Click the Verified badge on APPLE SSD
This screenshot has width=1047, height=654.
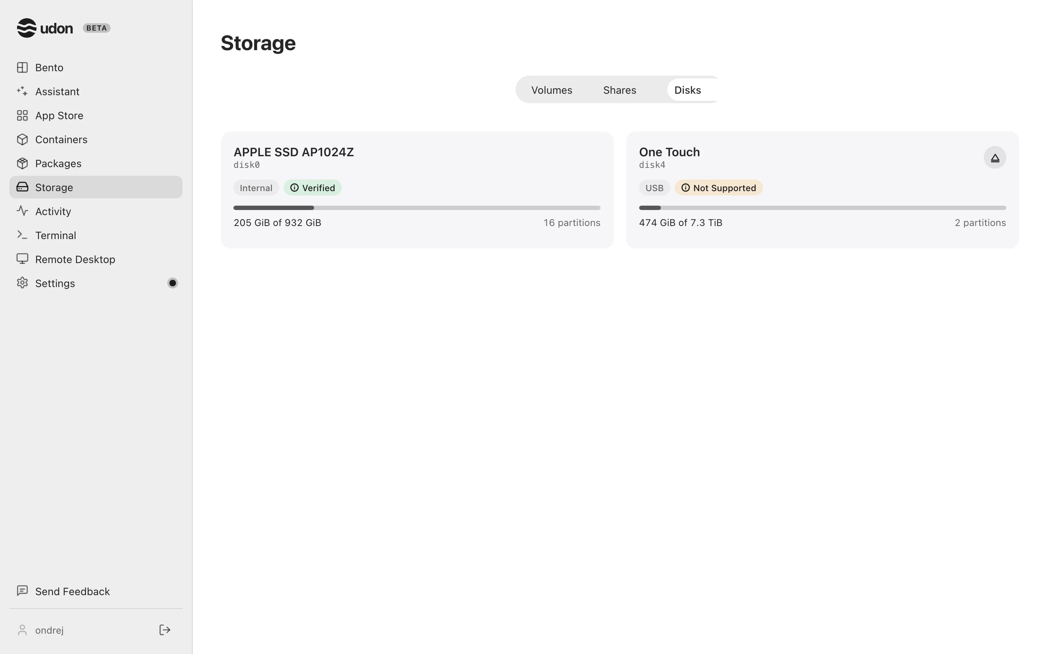point(312,188)
